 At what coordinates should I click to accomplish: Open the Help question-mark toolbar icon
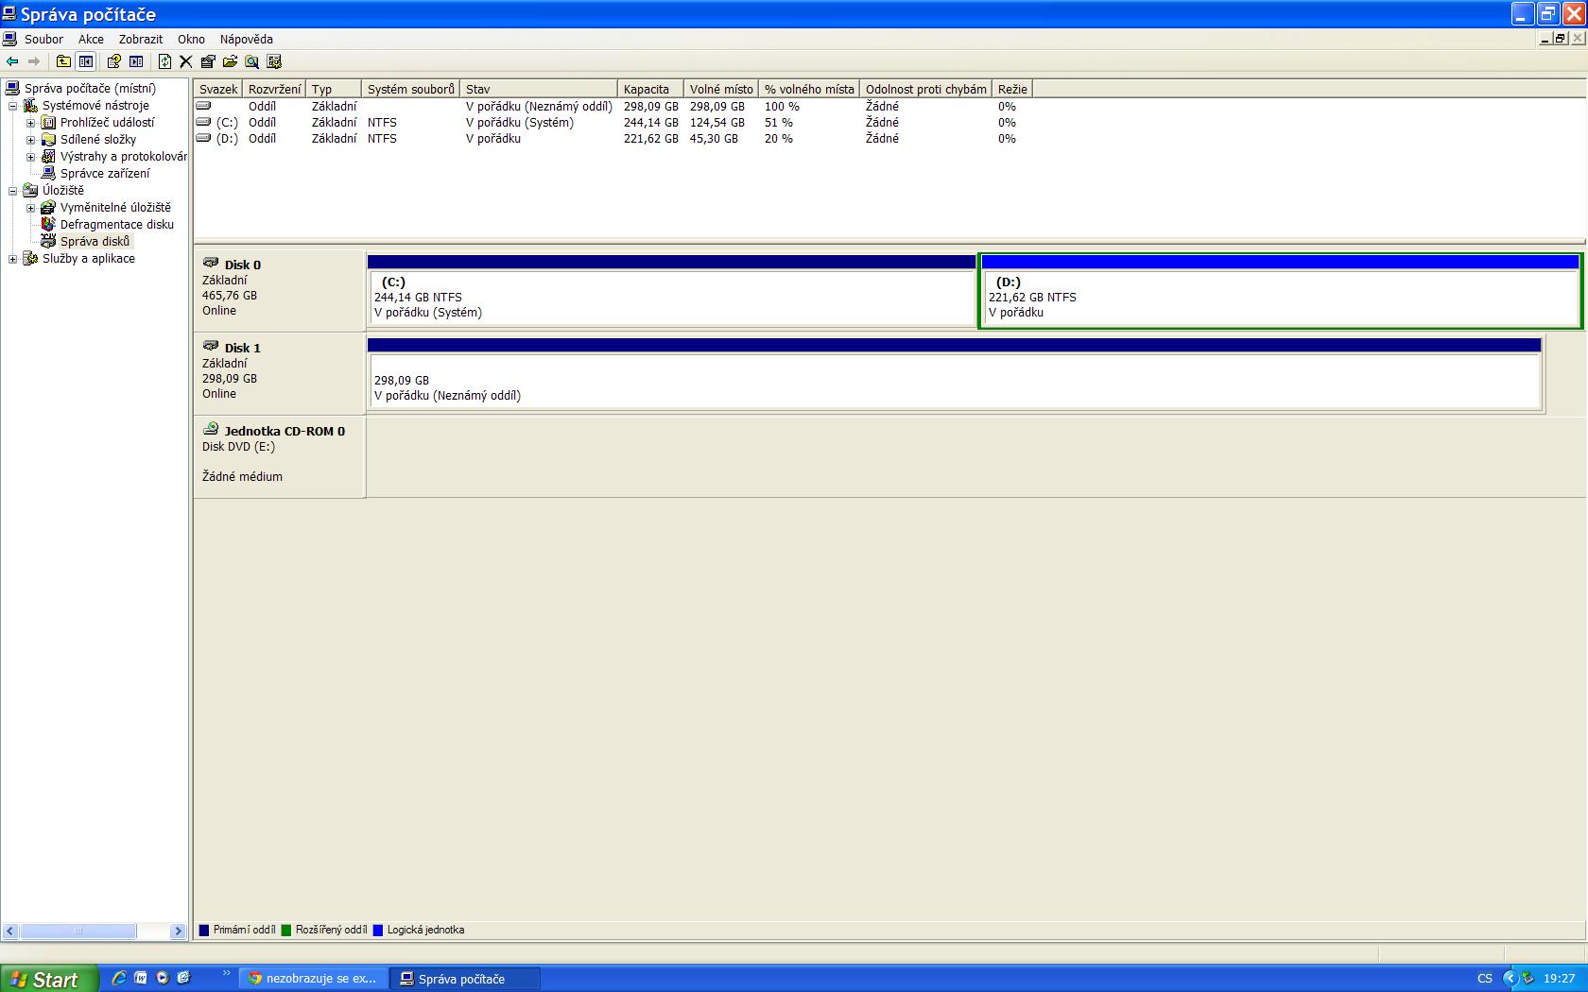(114, 61)
